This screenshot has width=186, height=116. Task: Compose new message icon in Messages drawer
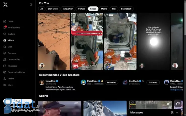(x=172, y=112)
